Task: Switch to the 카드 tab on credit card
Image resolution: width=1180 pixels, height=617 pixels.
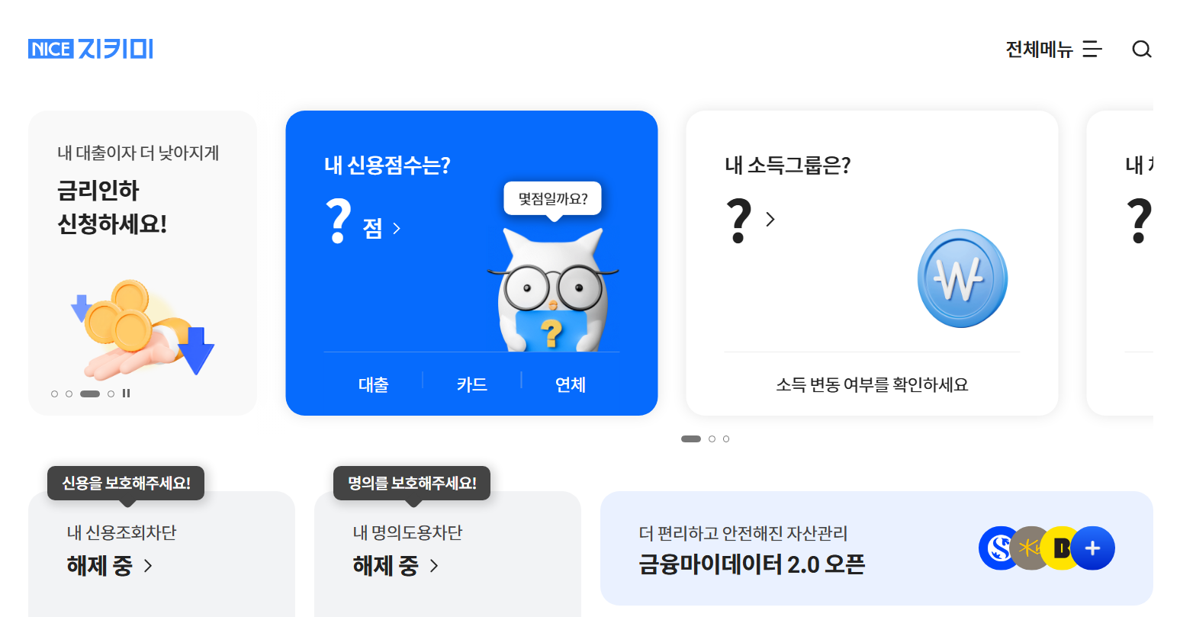Action: pos(471,384)
